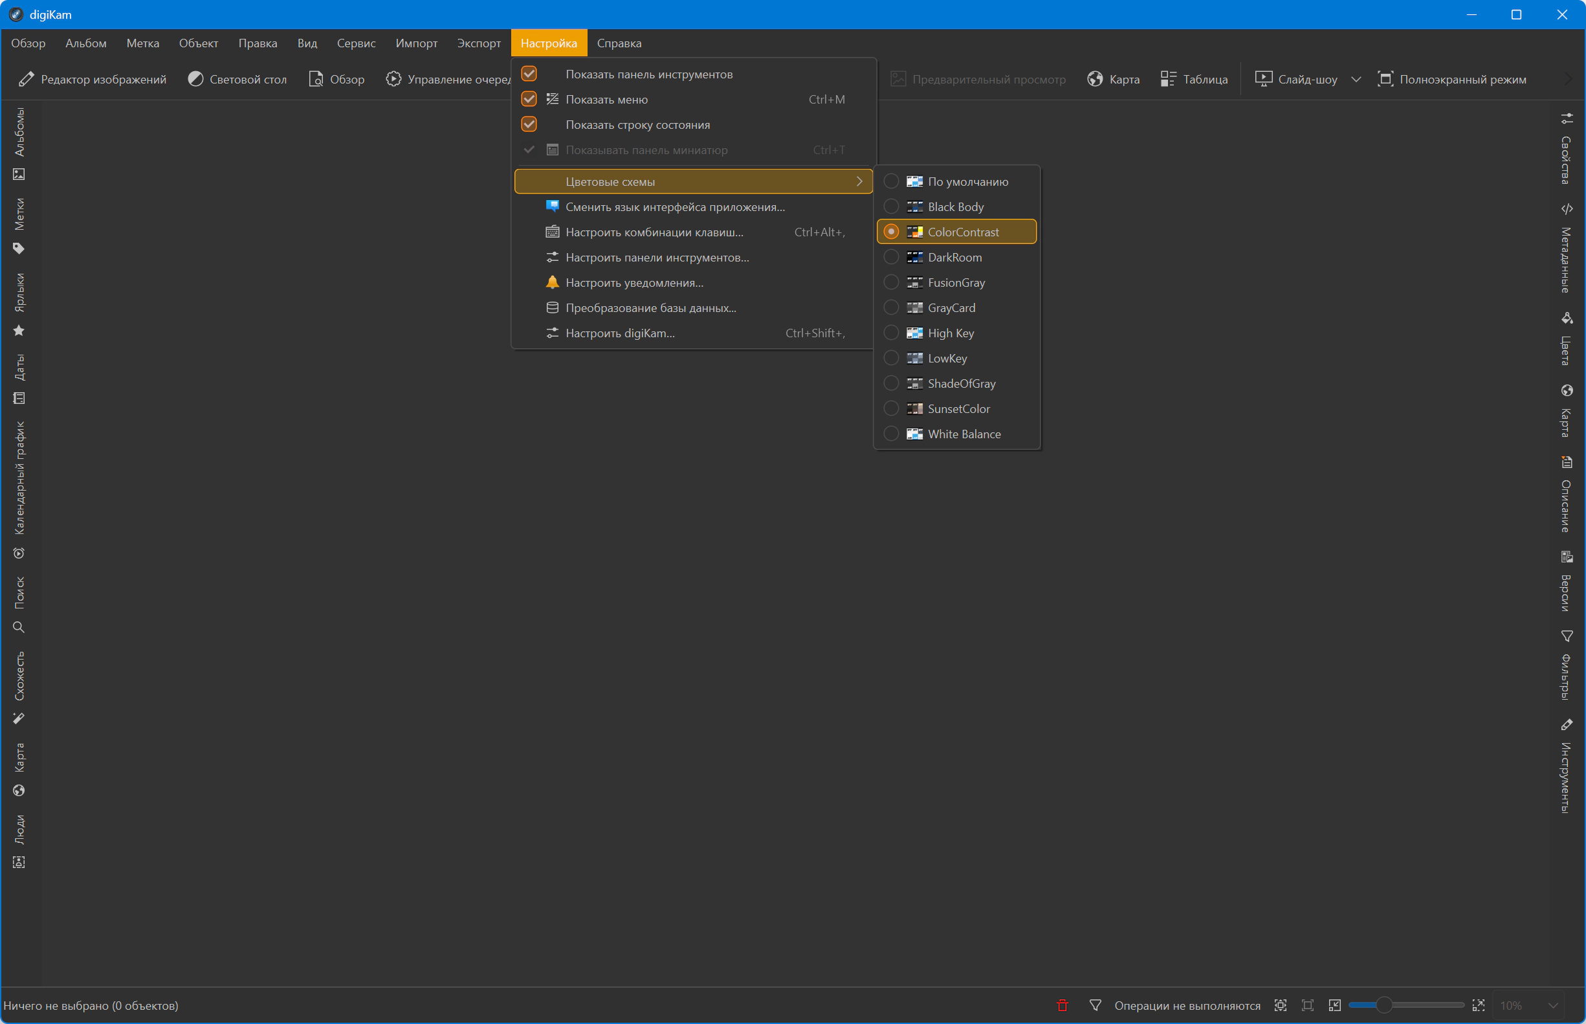Choose 'Настроить digiKam...' menu entry
The height and width of the screenshot is (1024, 1586).
(619, 333)
